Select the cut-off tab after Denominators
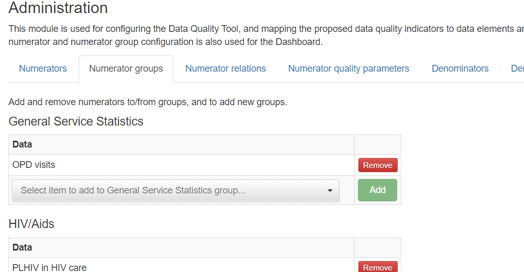This screenshot has height=272, width=524. 517,69
